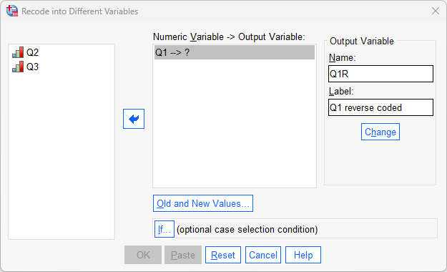This screenshot has height=272, width=447.
Task: Click the blue arrow to move variable back
Action: (134, 119)
